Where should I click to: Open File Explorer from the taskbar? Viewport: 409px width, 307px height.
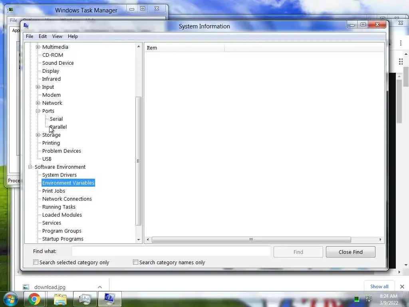(60, 299)
